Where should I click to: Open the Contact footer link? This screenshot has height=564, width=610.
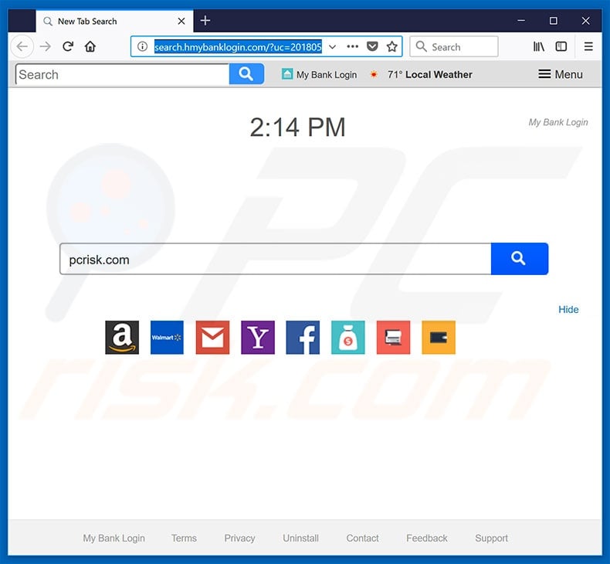pos(362,539)
